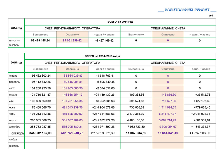Select the debt cell –6 427 469,42
Image resolution: width=224 pixels, height=158 pixels.
pos(104,41)
